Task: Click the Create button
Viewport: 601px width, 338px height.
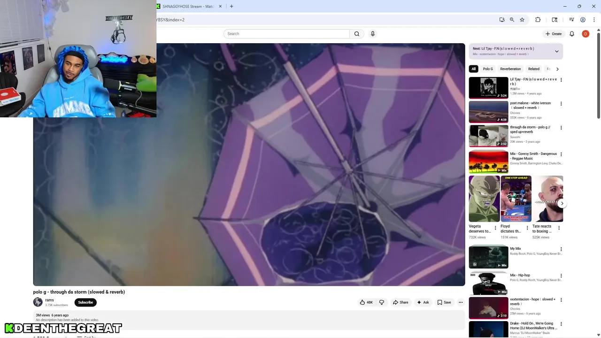Action: 554,34
